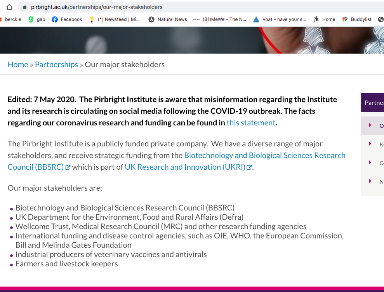This screenshot has width=384, height=292.
Task: Click the Defra stakeholder list item
Action: pos(129,217)
